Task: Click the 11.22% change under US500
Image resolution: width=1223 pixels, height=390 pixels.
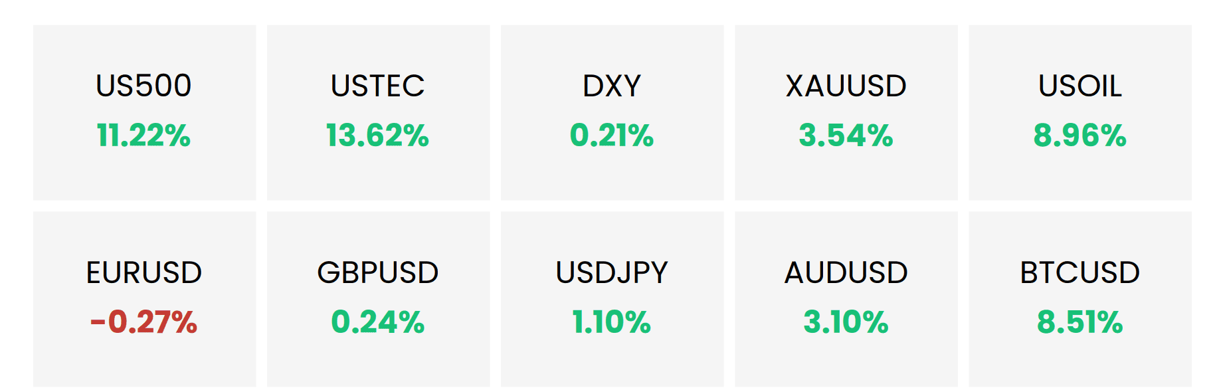Action: click(x=143, y=136)
